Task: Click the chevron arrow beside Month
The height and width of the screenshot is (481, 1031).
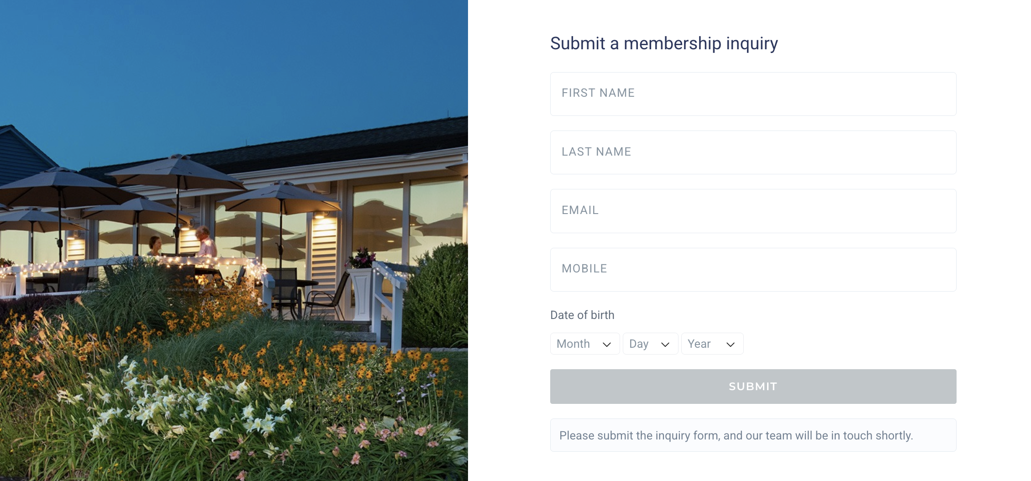Action: [x=607, y=345]
